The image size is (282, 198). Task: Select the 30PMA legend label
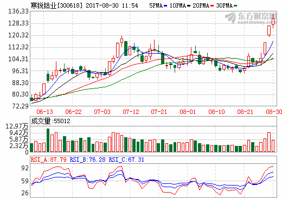(224, 5)
